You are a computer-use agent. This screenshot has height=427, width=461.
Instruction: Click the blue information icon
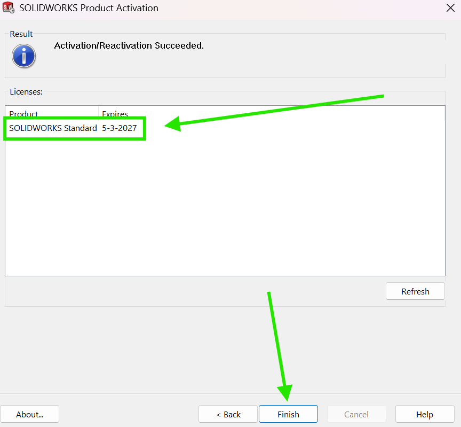tap(24, 56)
